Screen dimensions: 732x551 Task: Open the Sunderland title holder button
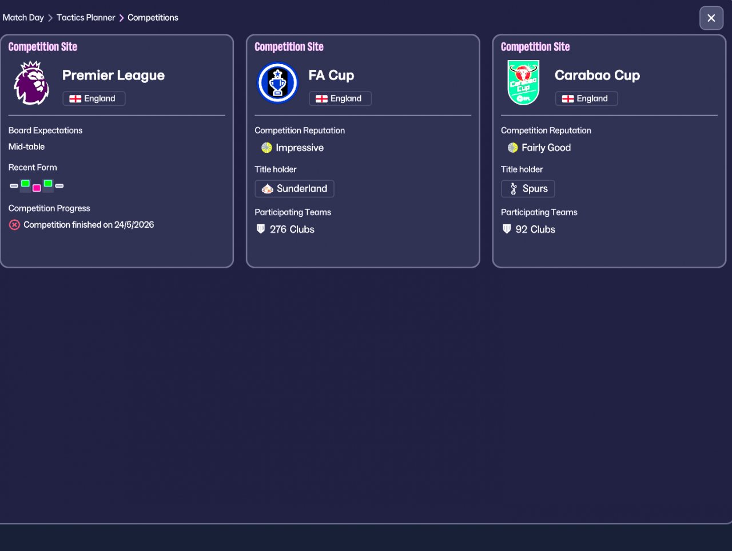click(x=295, y=189)
